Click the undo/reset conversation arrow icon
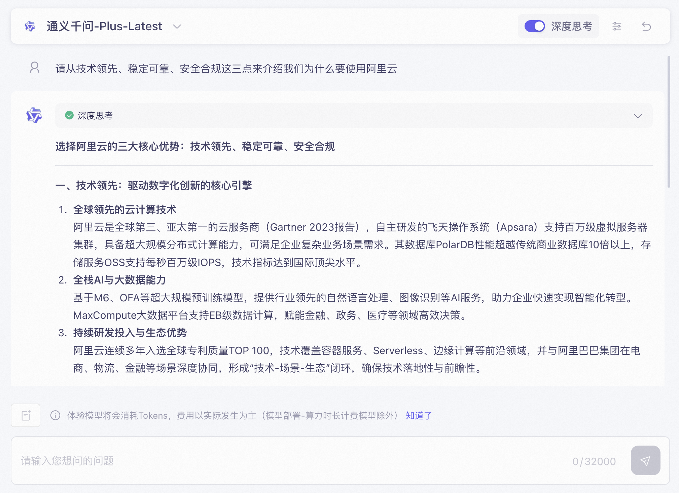The width and height of the screenshot is (679, 493). coord(646,26)
